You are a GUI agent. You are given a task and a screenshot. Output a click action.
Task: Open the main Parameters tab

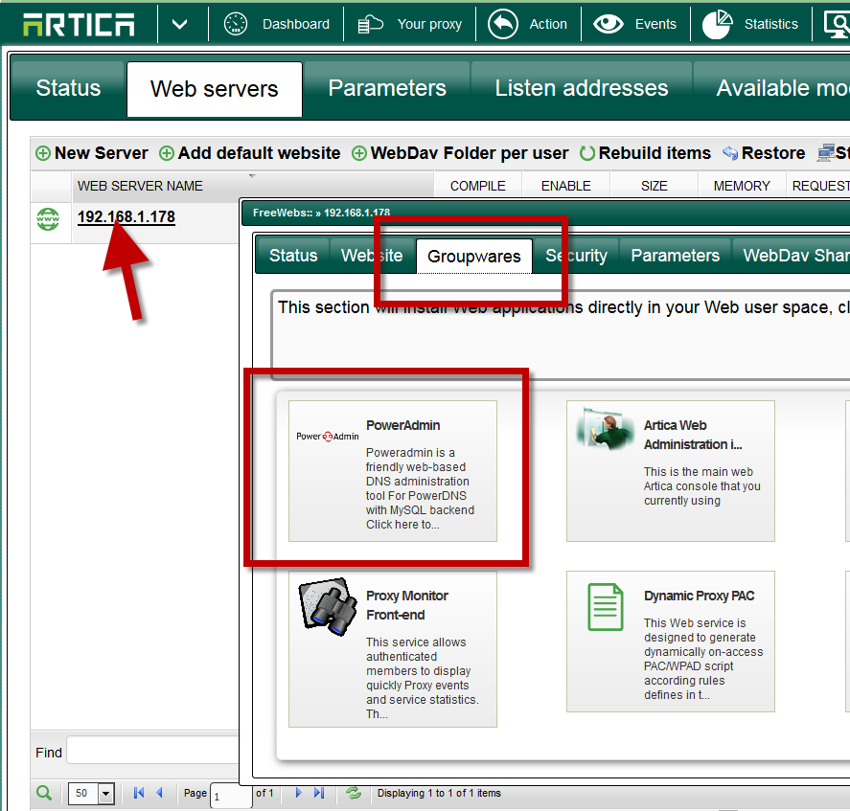click(387, 88)
